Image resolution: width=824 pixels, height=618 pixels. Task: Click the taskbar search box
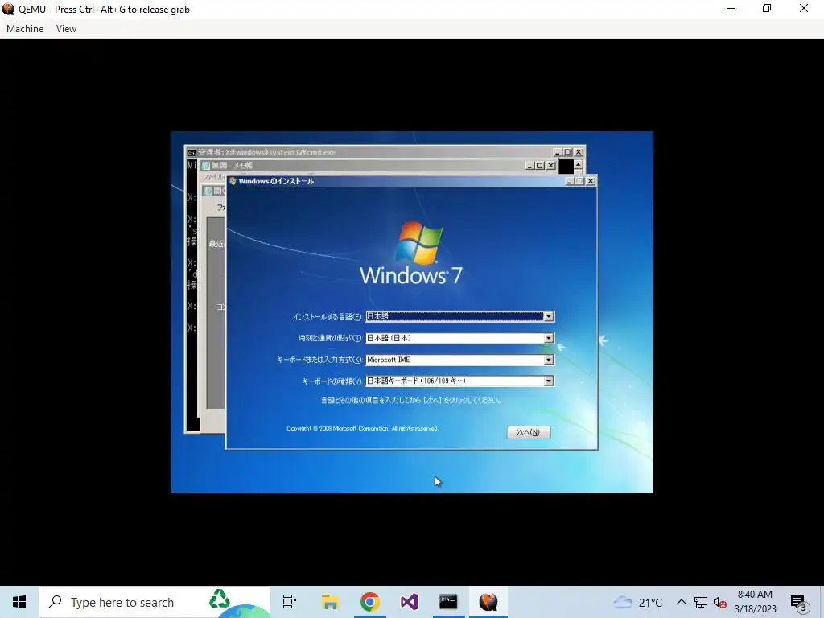pos(154,602)
